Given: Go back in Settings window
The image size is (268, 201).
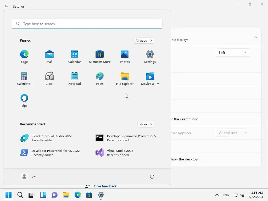Looking at the screenshot, I should tap(6, 6).
